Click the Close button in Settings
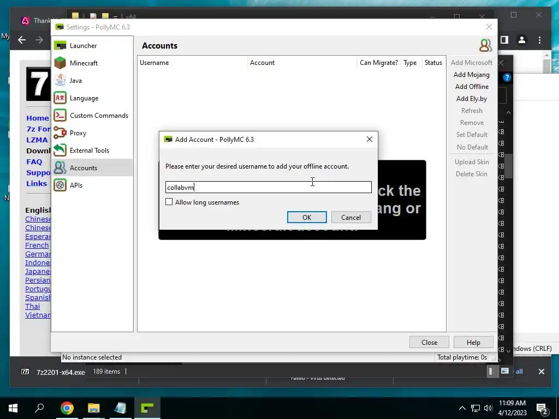Image resolution: width=559 pixels, height=419 pixels. [x=429, y=343]
